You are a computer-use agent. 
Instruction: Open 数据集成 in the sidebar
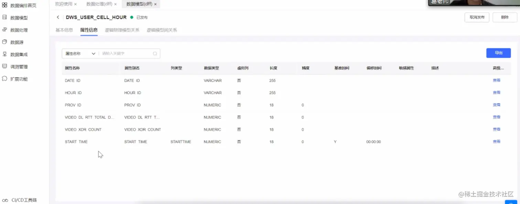click(19, 54)
